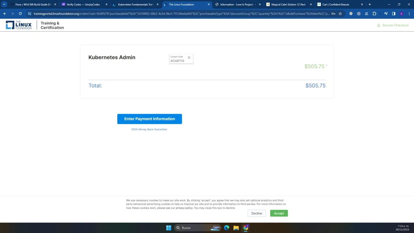Screen dimensions: 414x233
Task: Open the Extensions puzzle icon
Action: 374,14
